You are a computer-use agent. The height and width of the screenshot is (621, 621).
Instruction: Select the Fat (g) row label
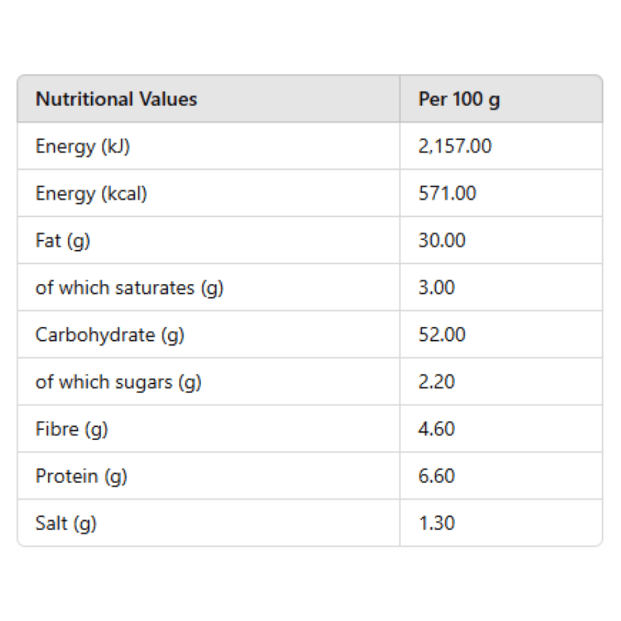pos(63,241)
